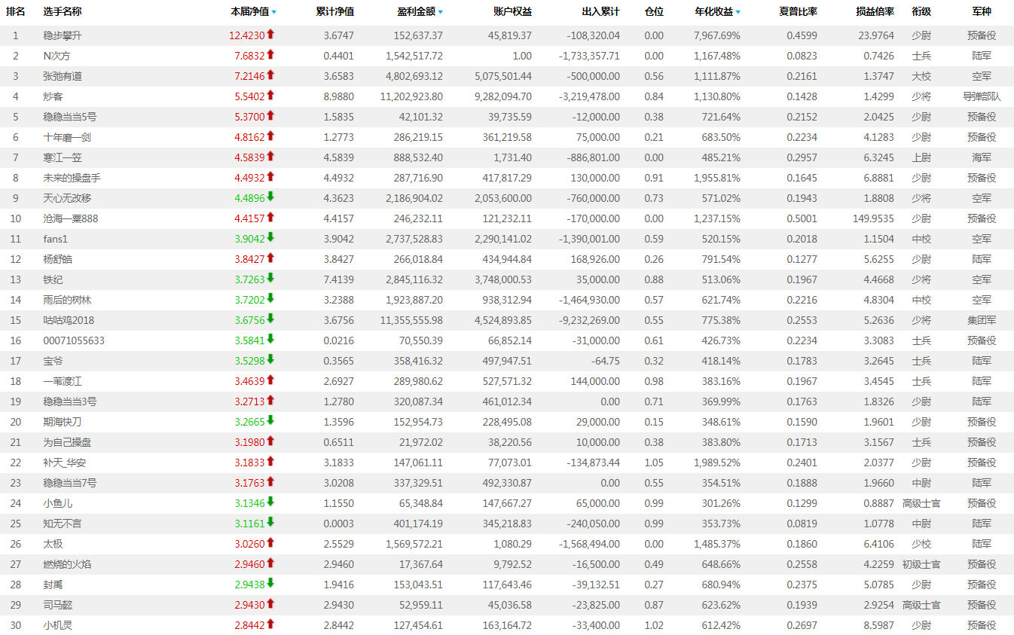Screen dimensions: 1014x635
Task: Select player name 燃烧的火焰
Action: click(67, 564)
